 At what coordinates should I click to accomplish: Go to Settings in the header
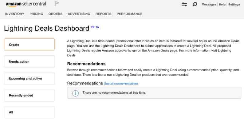point(234,5)
